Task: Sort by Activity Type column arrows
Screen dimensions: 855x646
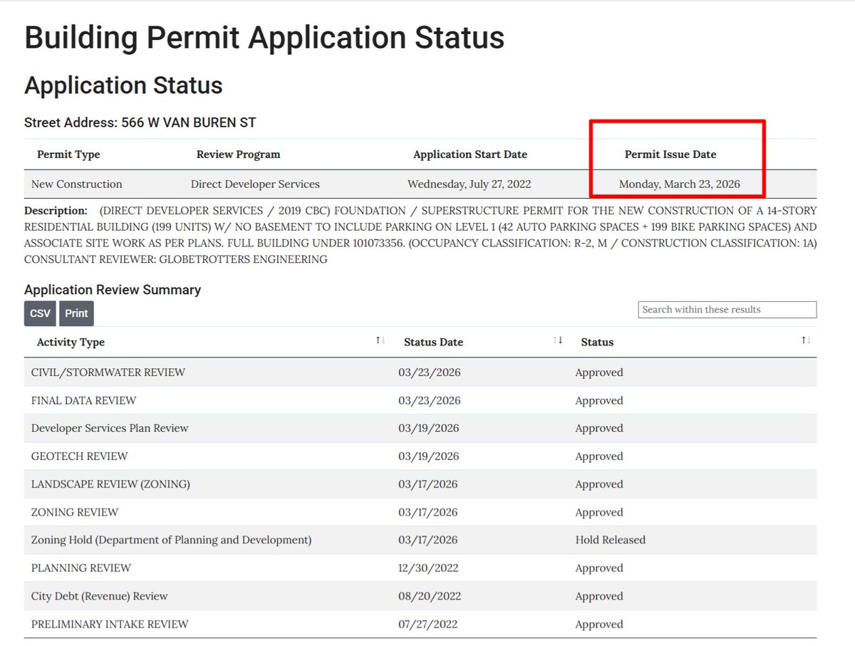Action: pos(380,340)
